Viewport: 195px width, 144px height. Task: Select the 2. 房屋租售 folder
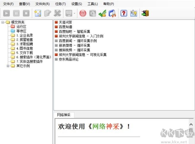(x=25, y=40)
